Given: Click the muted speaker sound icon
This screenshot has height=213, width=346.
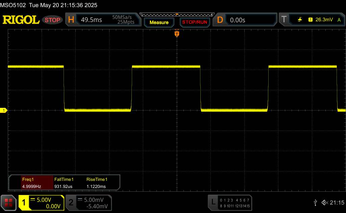Looking at the screenshot, I should point(325,203).
